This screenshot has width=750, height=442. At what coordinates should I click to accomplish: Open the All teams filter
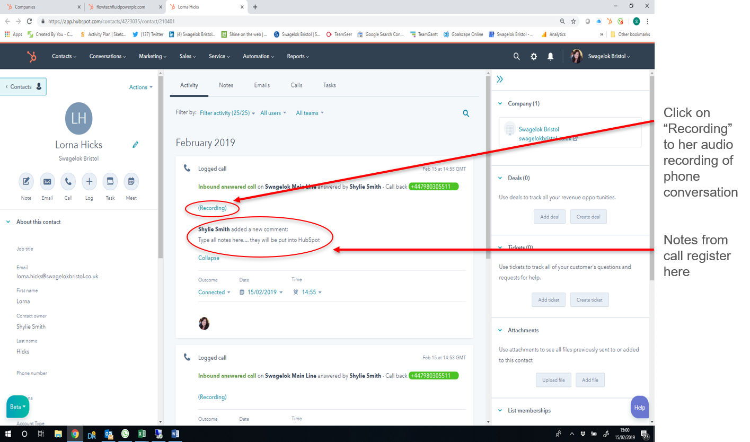[310, 113]
